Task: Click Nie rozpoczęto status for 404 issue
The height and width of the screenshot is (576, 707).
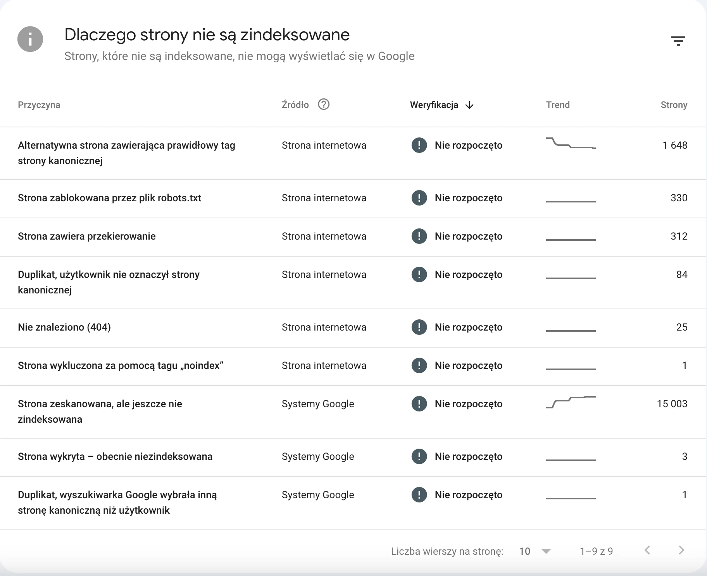Action: pos(469,327)
